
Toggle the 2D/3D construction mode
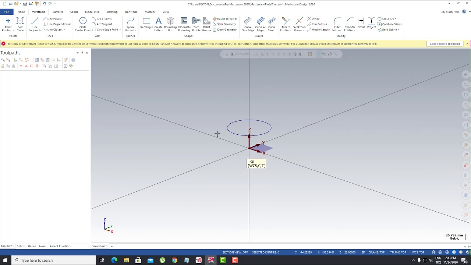point(363,252)
